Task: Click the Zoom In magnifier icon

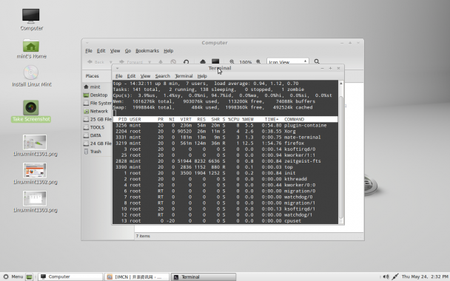Action: tap(258, 61)
